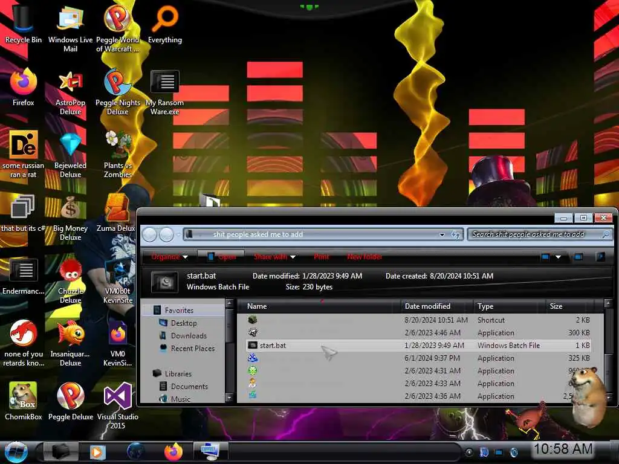Select the AstroPop Deluxe desktop icon
This screenshot has height=464, width=619.
70,92
